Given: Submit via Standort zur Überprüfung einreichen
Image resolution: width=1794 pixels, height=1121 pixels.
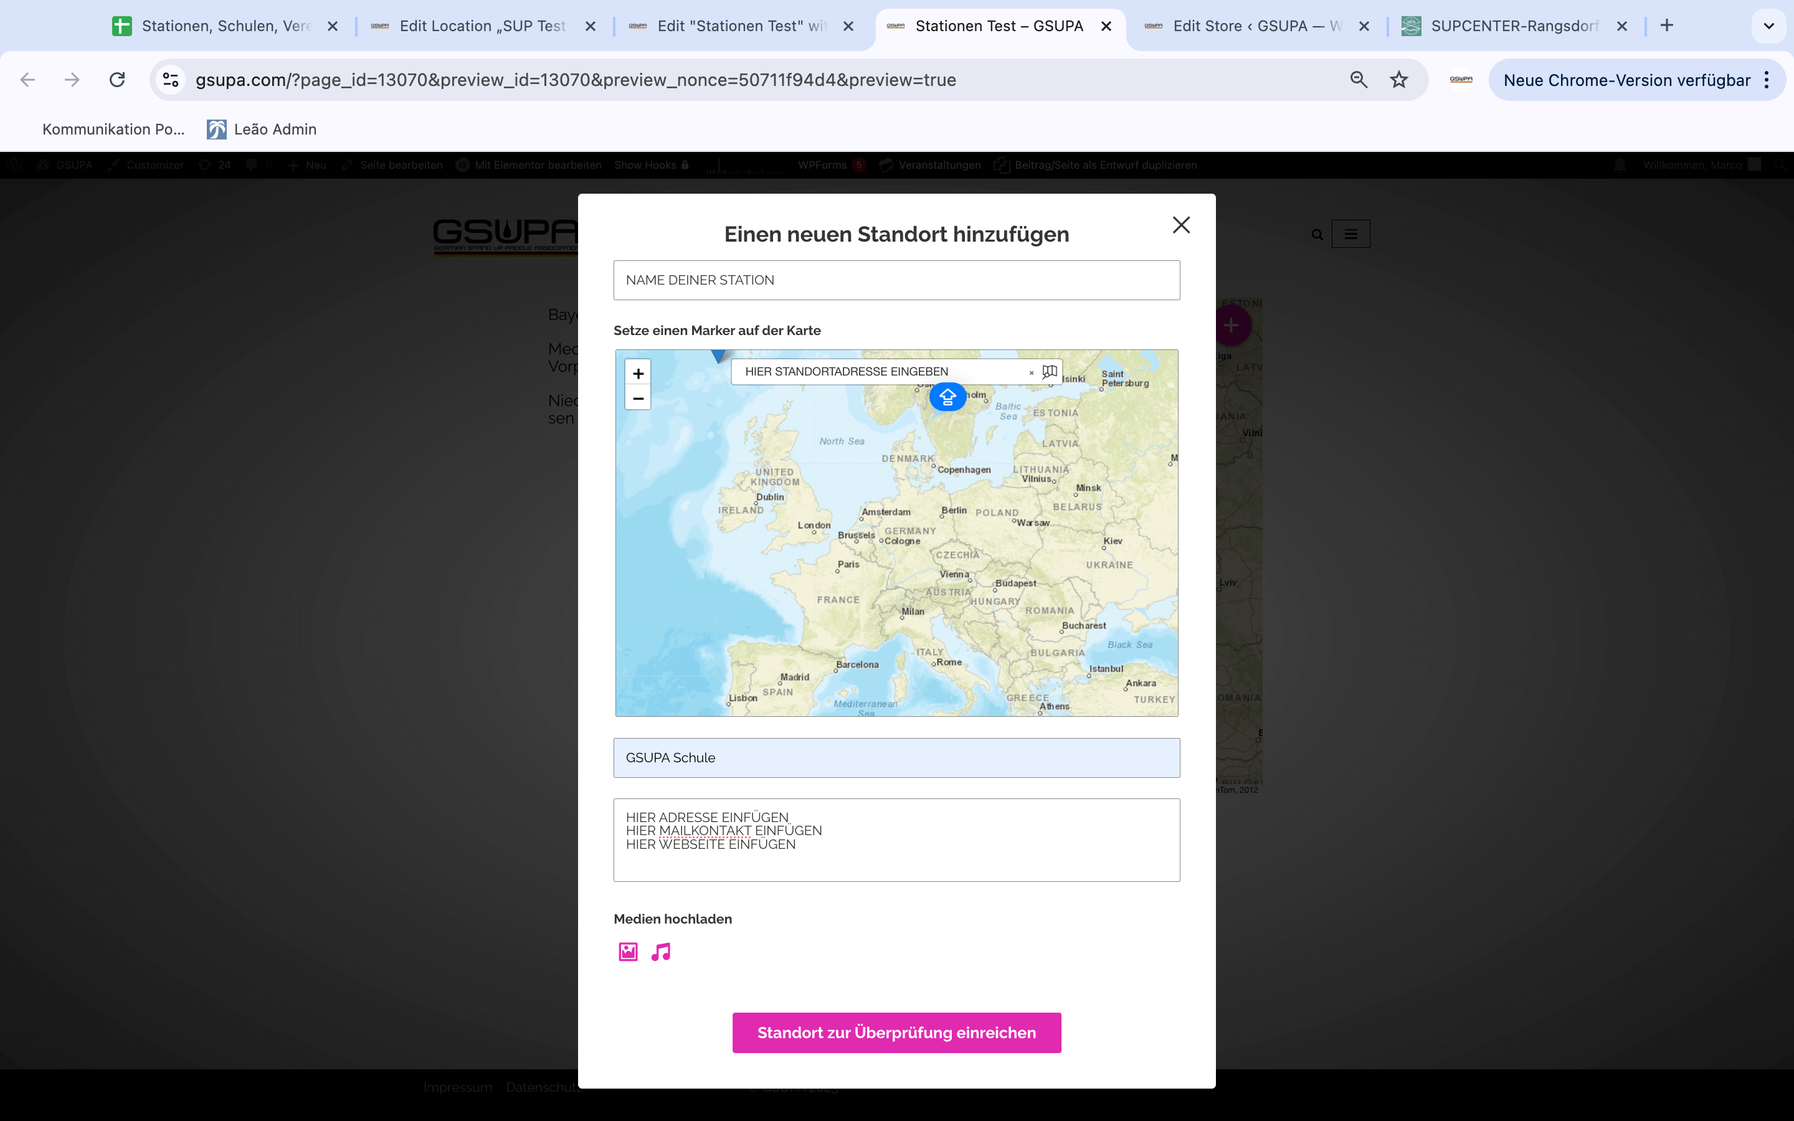Looking at the screenshot, I should coord(896,1033).
